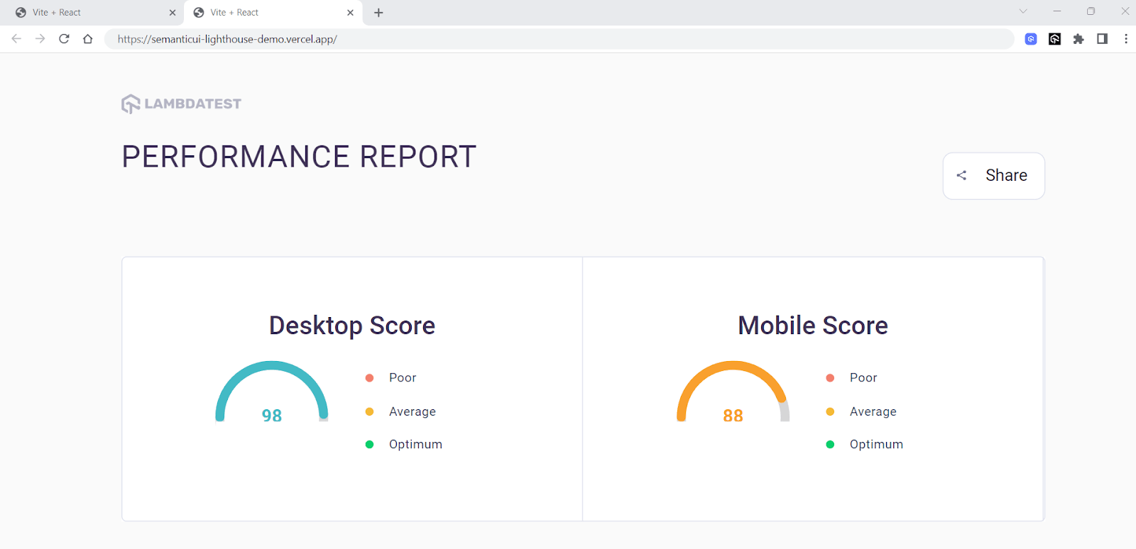Reload the current page
The image size is (1136, 549).
click(64, 39)
